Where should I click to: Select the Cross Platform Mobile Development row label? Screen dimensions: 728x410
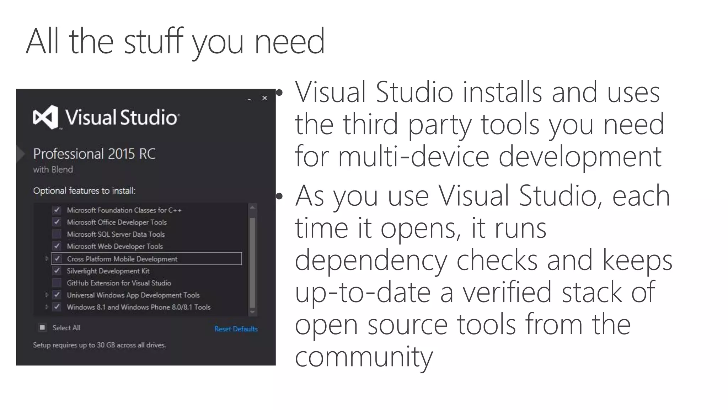(122, 259)
